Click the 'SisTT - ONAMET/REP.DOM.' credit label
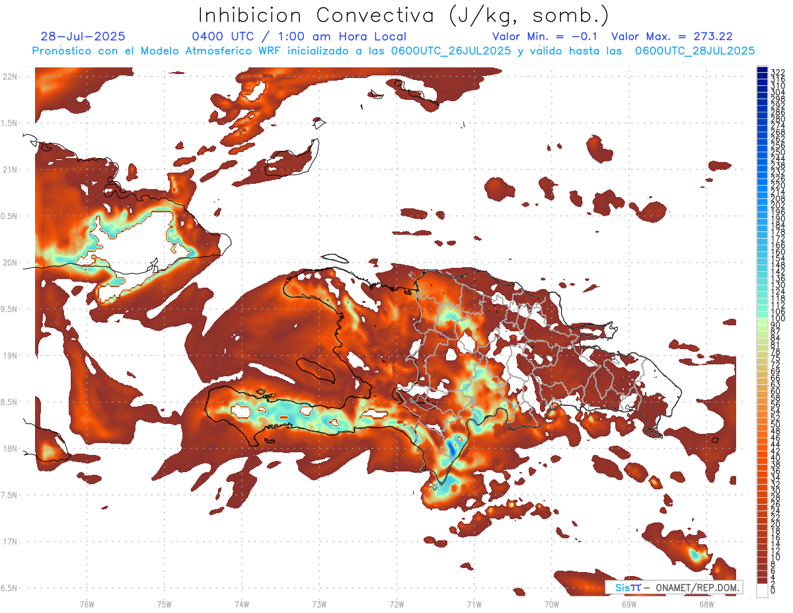The image size is (793, 613). [674, 587]
